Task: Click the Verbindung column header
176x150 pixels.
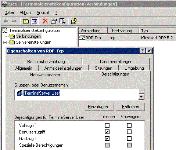Action: tap(93, 30)
